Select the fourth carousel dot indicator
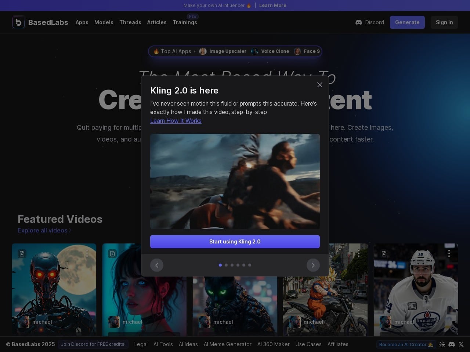 [238, 265]
